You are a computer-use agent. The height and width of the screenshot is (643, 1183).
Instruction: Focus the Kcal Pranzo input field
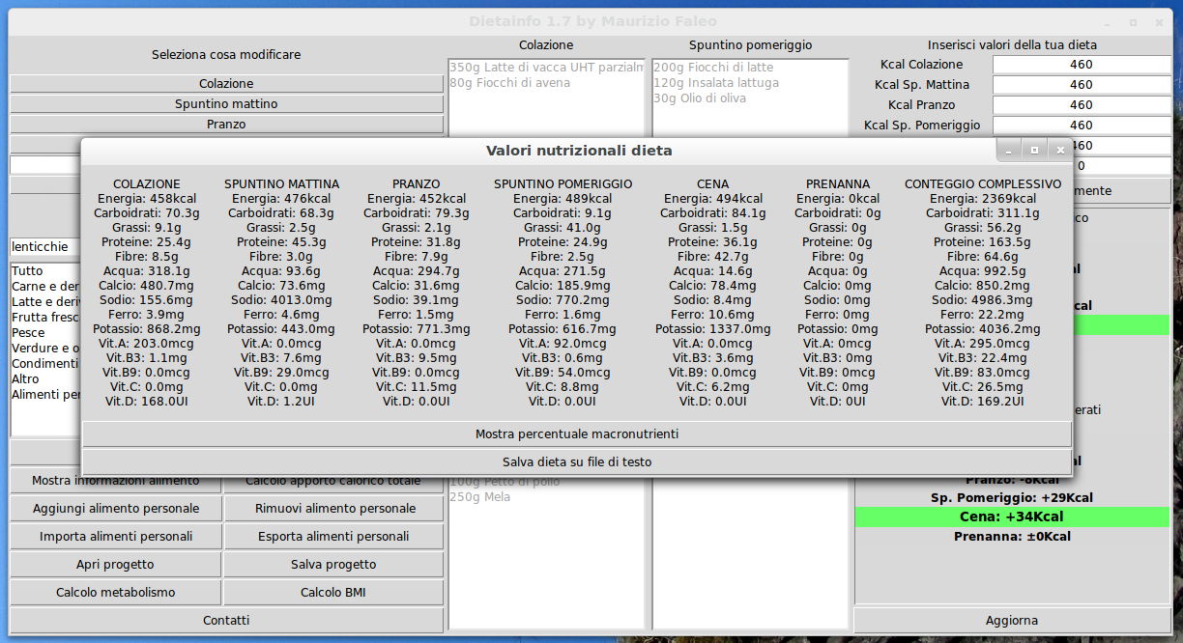[x=1081, y=105]
